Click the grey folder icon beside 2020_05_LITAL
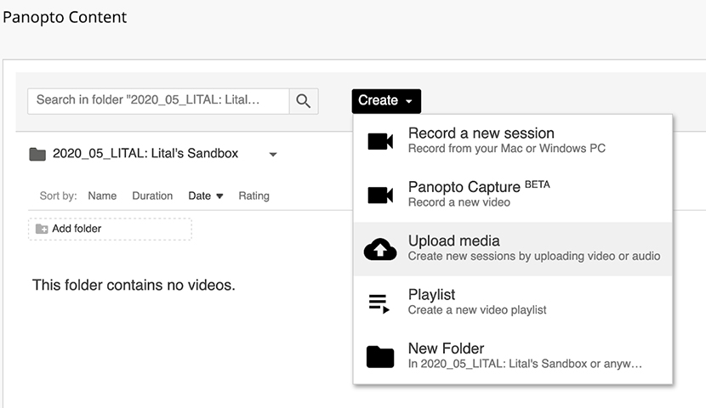 [x=37, y=155]
